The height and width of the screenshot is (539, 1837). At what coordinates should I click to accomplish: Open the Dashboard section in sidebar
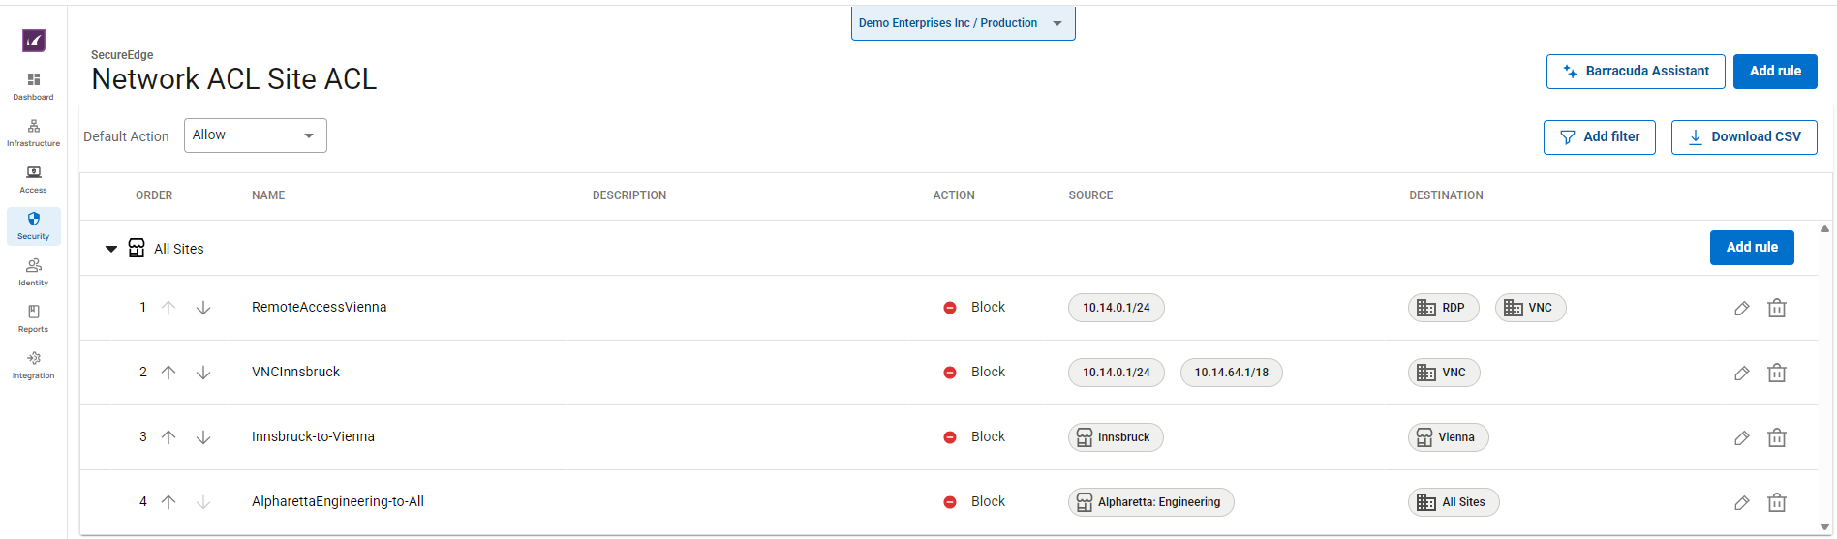[34, 85]
